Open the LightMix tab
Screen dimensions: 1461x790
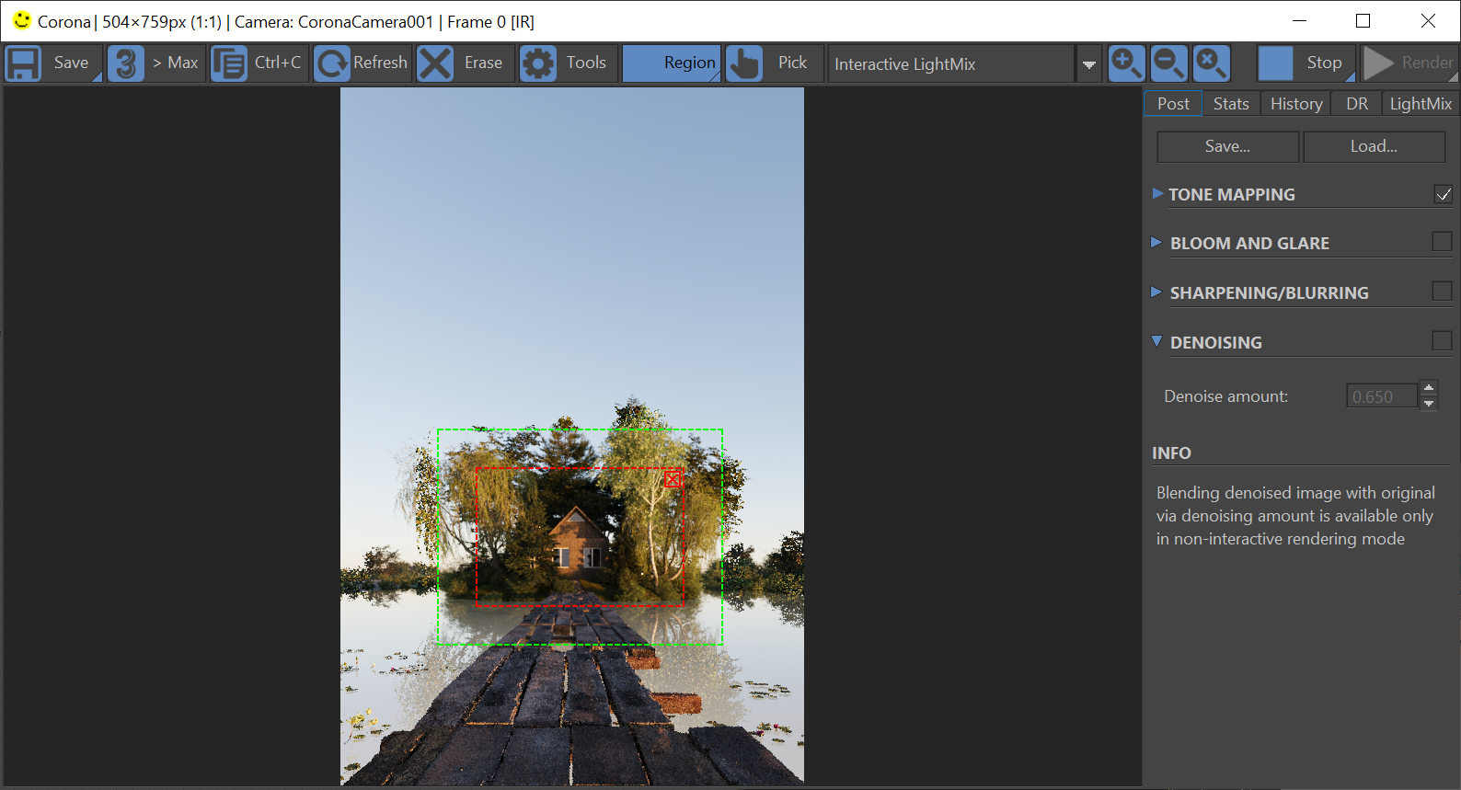coord(1421,104)
